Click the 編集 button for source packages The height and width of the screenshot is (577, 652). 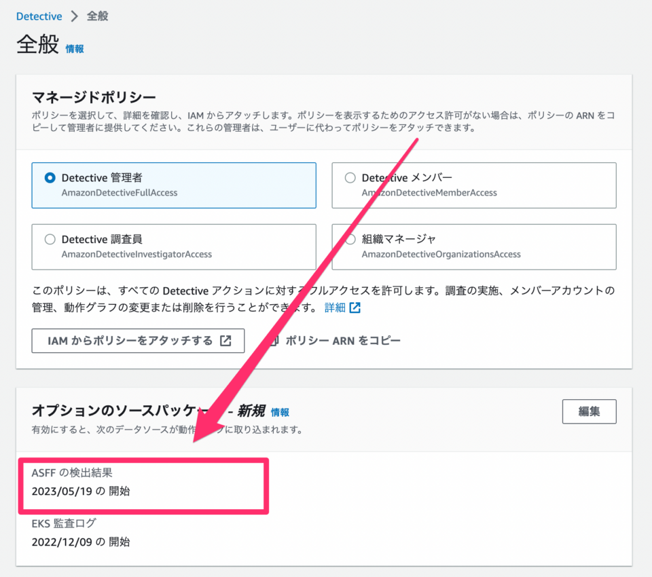tap(589, 411)
